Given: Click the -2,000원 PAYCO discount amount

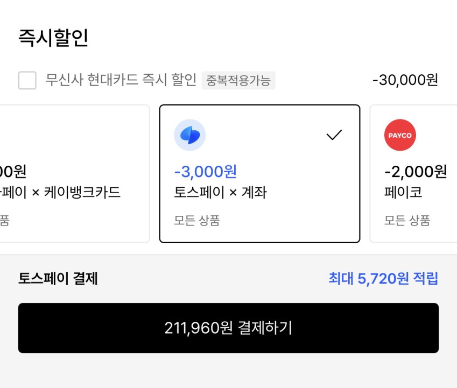Looking at the screenshot, I should coord(416,172).
